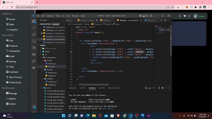
Task: Click the code minimap preview
Action: 162,30
